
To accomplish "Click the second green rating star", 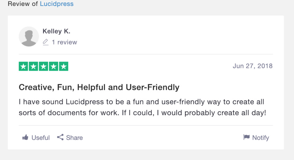I will [34, 66].
